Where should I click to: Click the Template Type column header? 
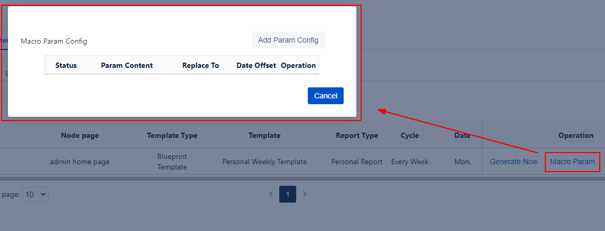point(172,135)
